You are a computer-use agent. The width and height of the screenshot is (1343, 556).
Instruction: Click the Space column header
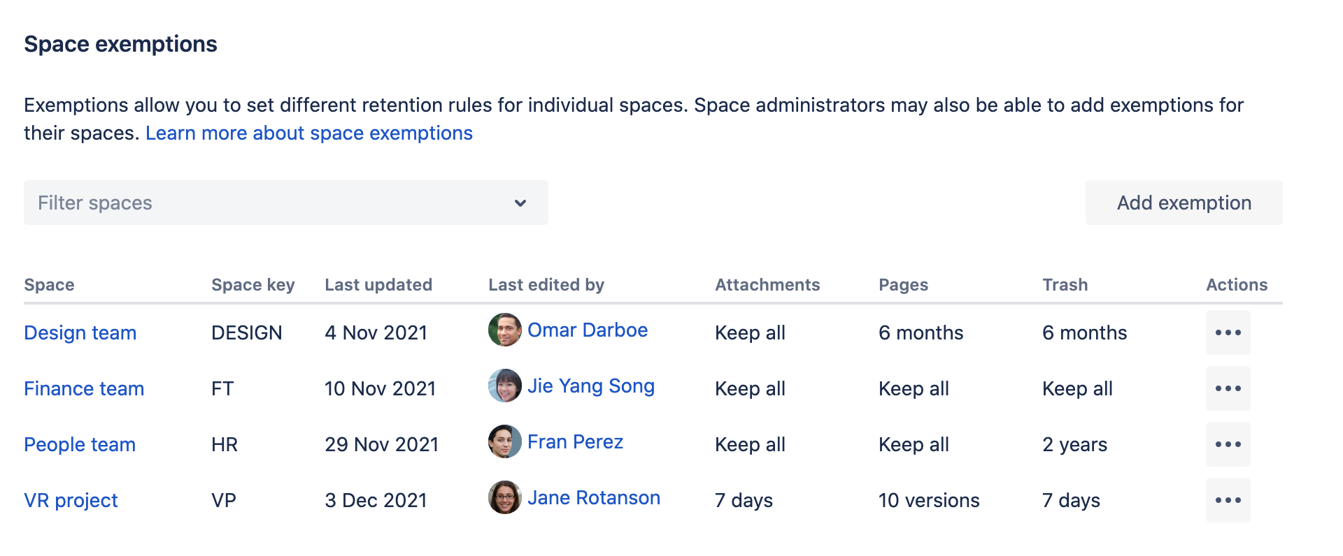[49, 285]
